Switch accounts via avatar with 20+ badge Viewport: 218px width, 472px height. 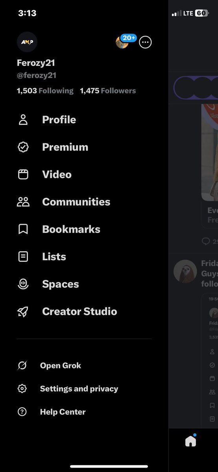click(126, 42)
